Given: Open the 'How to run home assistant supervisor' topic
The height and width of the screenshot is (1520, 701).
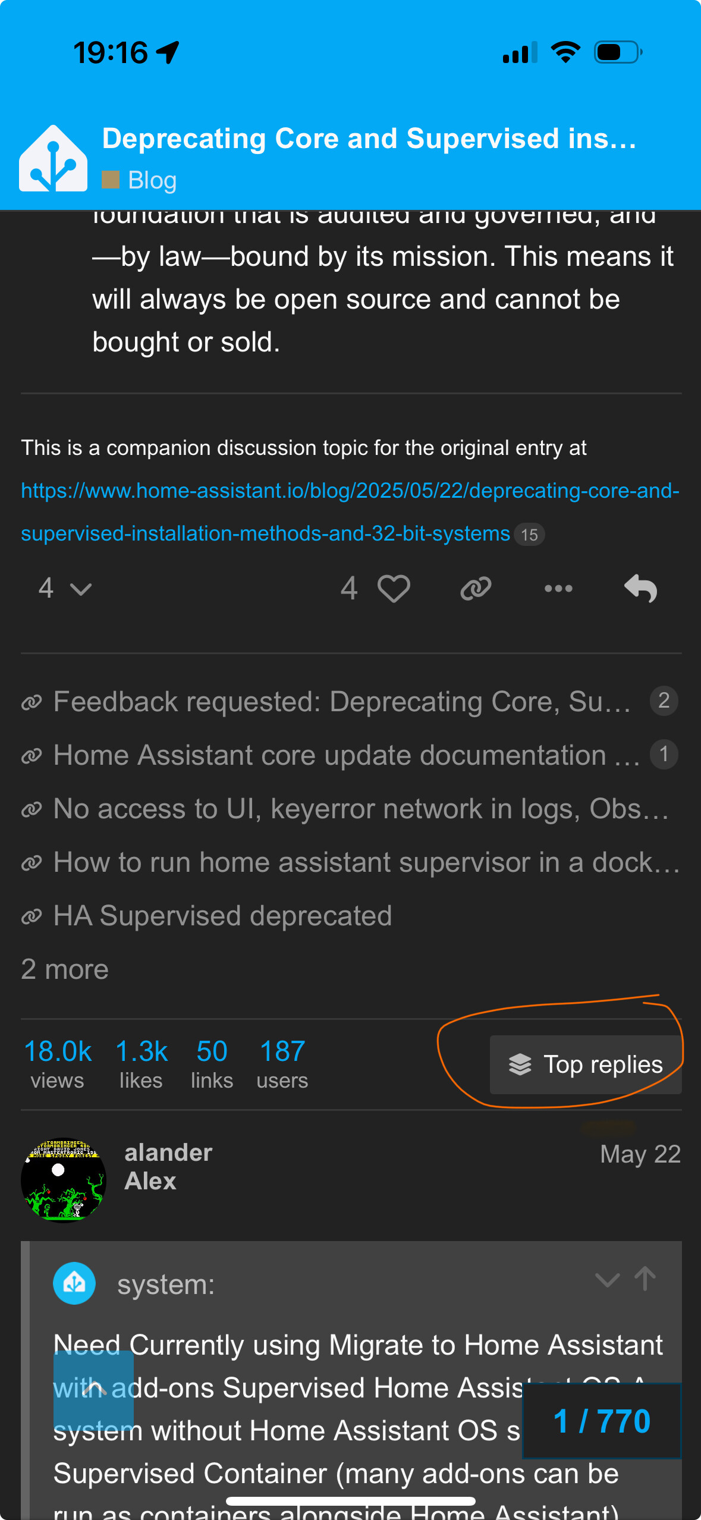Looking at the screenshot, I should pos(366,862).
